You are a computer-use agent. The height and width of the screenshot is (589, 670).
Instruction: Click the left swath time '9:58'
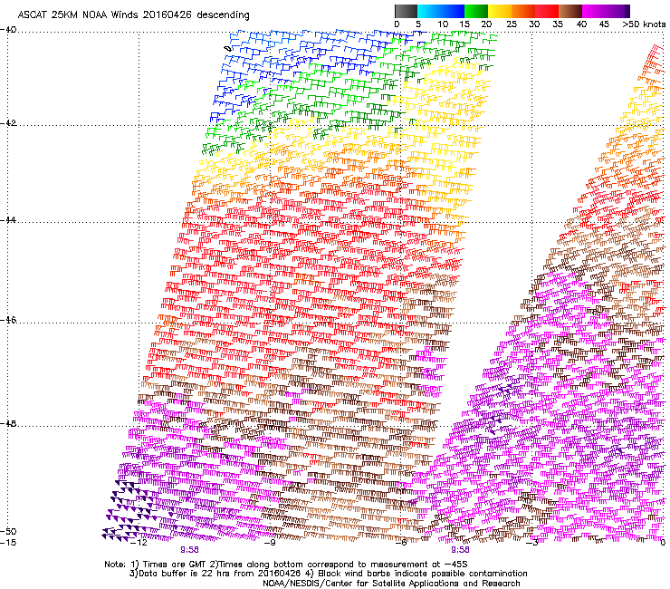[189, 550]
